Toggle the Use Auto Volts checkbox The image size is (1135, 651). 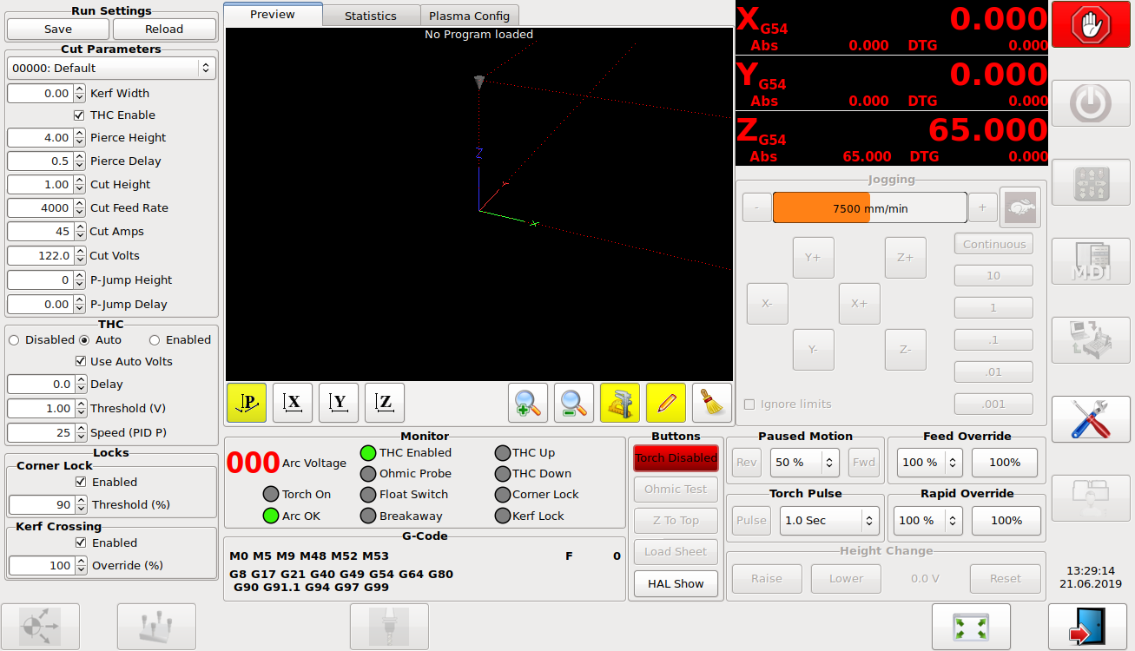(81, 361)
